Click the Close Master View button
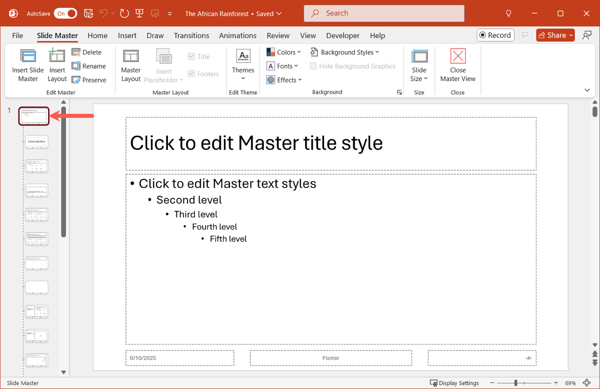Screen dimensions: 600x389 [457, 65]
